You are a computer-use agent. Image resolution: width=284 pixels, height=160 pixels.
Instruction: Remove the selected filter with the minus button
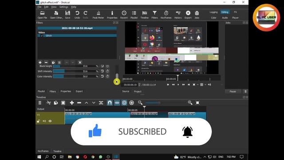46,62
